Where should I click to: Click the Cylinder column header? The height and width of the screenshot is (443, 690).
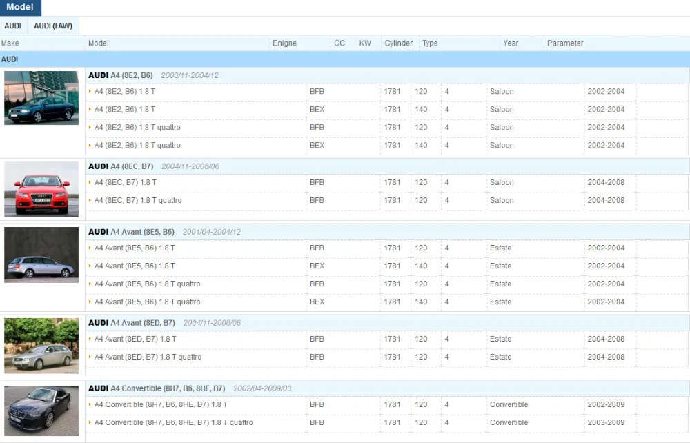[399, 43]
